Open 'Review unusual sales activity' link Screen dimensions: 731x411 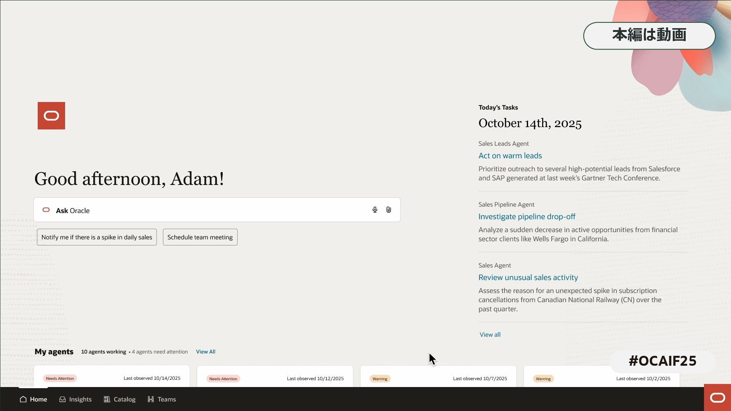[528, 277]
